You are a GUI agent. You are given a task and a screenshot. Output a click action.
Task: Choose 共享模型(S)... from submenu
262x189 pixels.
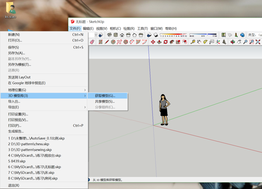point(108,102)
